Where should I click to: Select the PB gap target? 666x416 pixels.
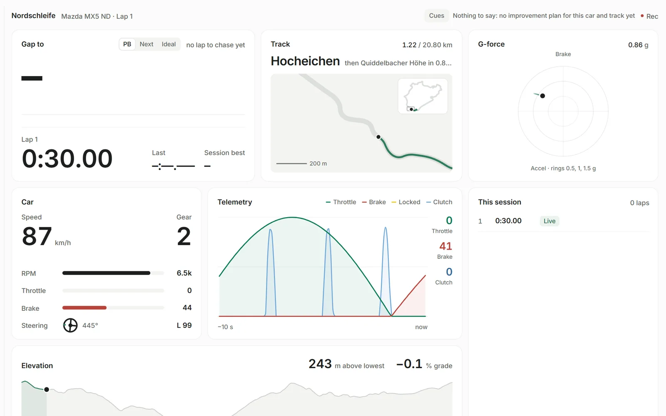click(x=127, y=44)
